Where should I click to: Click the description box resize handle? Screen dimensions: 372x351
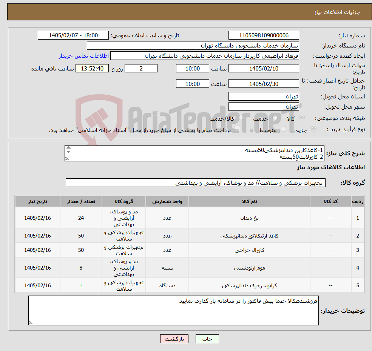67,159
